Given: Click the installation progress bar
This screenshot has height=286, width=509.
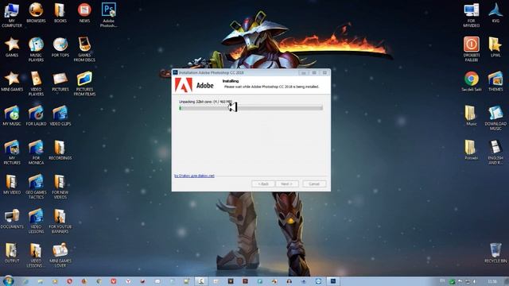Looking at the screenshot, I should coord(251,108).
